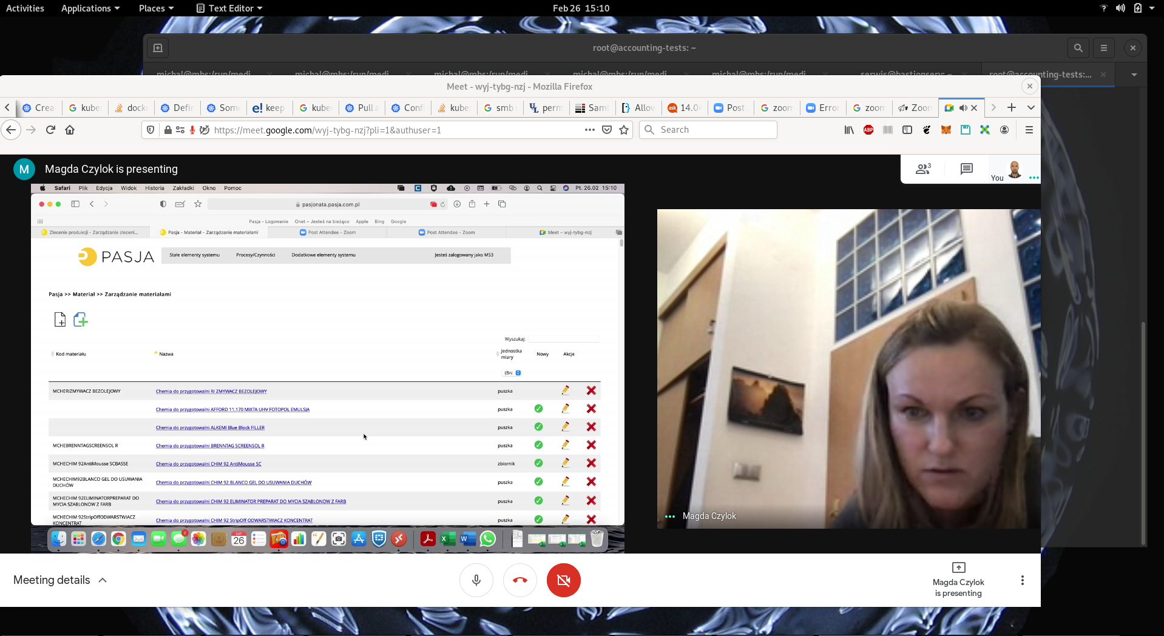
Task: Switch to the 'smb' Google tab
Action: pos(499,108)
